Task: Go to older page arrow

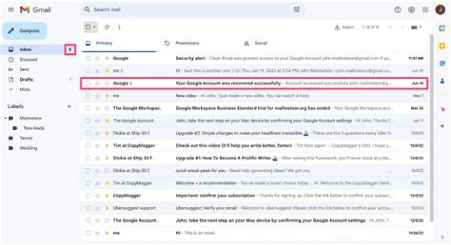Action: pos(402,27)
